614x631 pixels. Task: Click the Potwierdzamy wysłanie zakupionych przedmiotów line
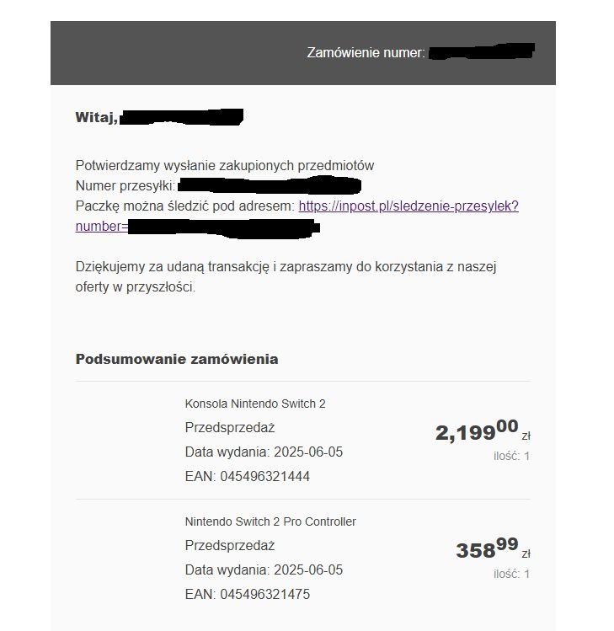[225, 165]
